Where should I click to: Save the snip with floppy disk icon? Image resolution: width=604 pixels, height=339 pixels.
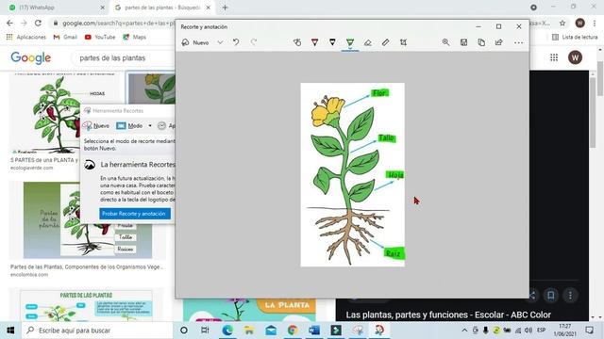point(463,42)
